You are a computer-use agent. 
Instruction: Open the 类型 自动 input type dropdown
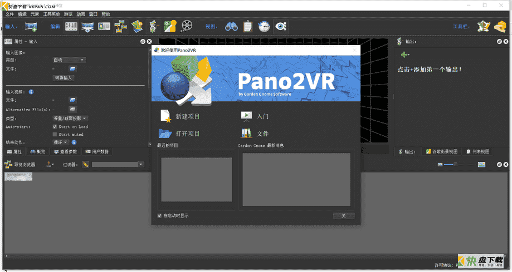(x=69, y=60)
